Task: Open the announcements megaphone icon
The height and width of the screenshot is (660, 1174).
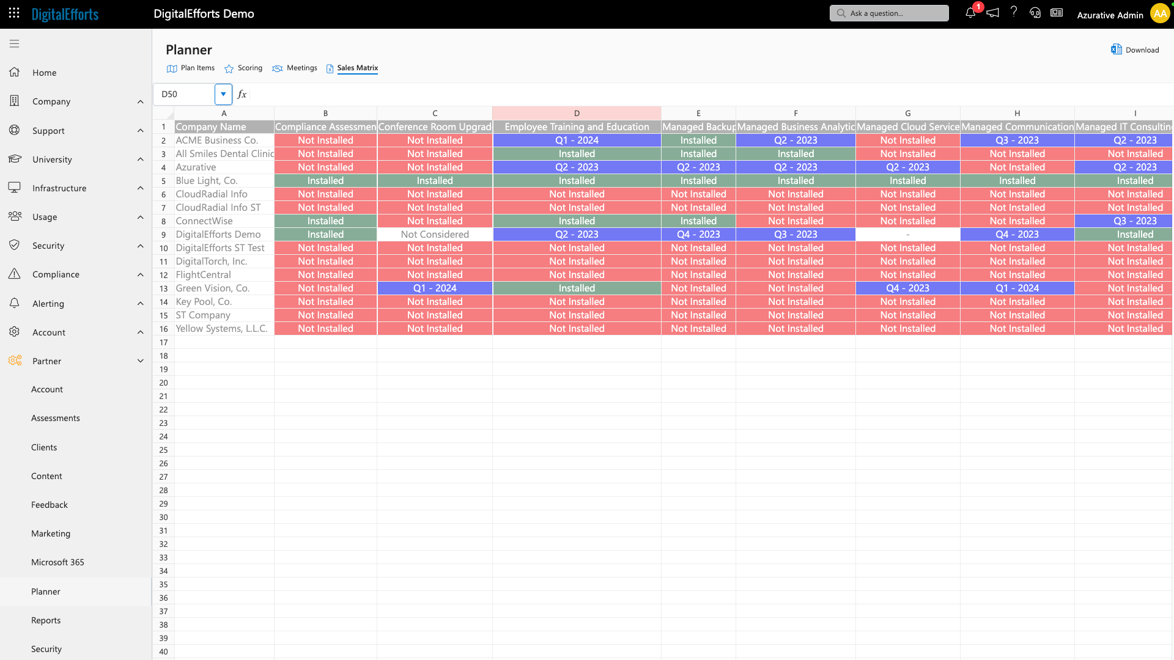Action: click(992, 13)
